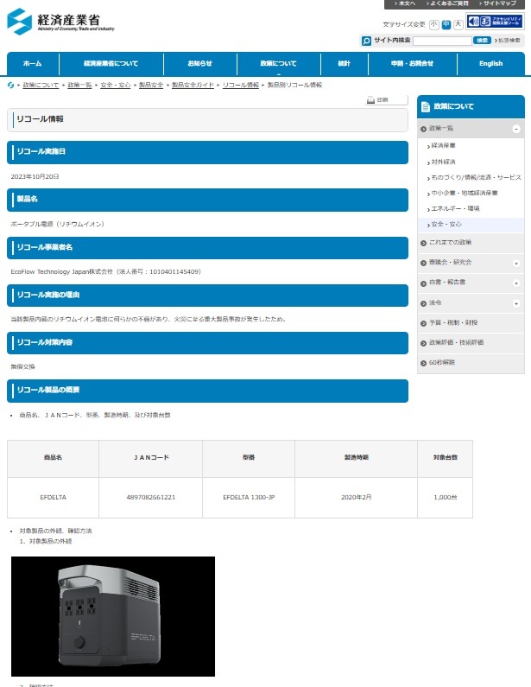Click the recall date 2023年10月20日
This screenshot has width=531, height=687.
tap(35, 176)
